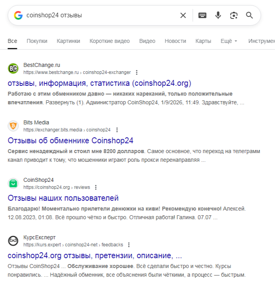
Task: Open three-dot menu for BestChange result
Action: click(137, 72)
